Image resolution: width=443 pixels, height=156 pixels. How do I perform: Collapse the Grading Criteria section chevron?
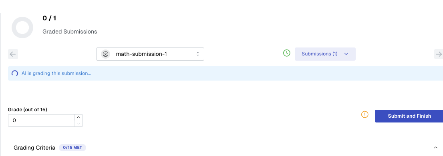click(x=435, y=148)
